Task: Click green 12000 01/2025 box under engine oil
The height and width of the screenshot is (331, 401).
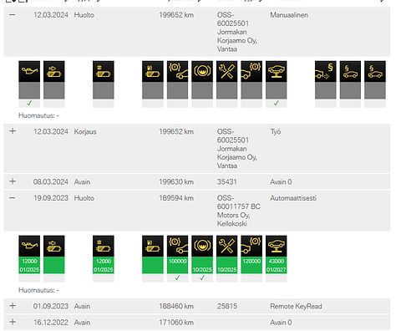Action: (x=29, y=265)
